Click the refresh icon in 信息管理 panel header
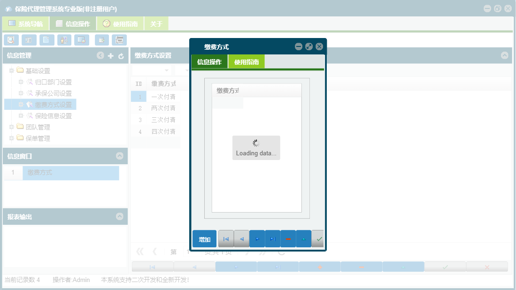This screenshot has width=516, height=290. click(x=121, y=55)
